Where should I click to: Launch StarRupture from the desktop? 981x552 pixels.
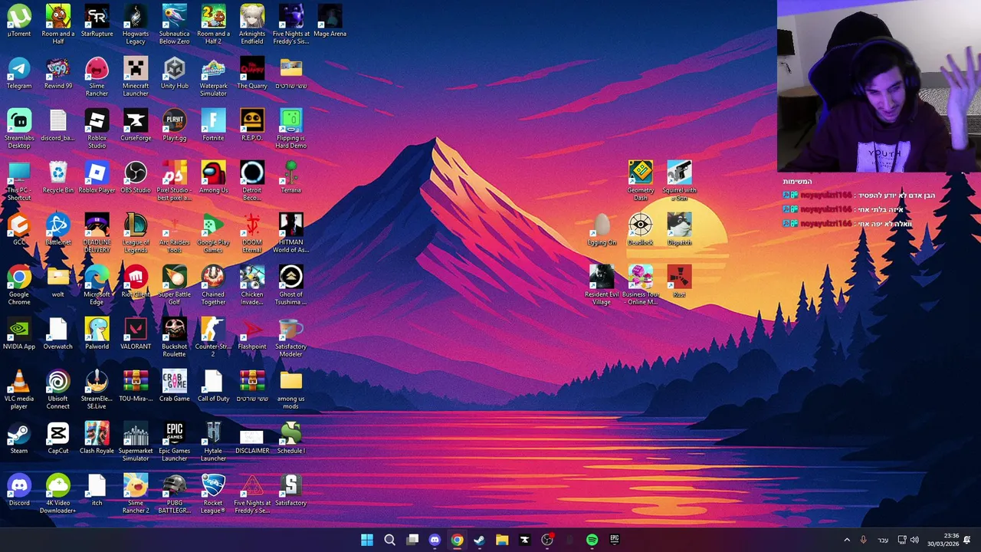click(97, 21)
